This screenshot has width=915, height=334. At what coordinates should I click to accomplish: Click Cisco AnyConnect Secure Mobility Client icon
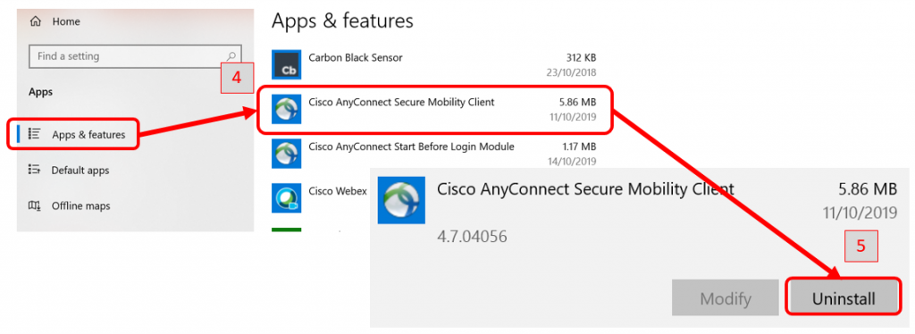point(287,109)
